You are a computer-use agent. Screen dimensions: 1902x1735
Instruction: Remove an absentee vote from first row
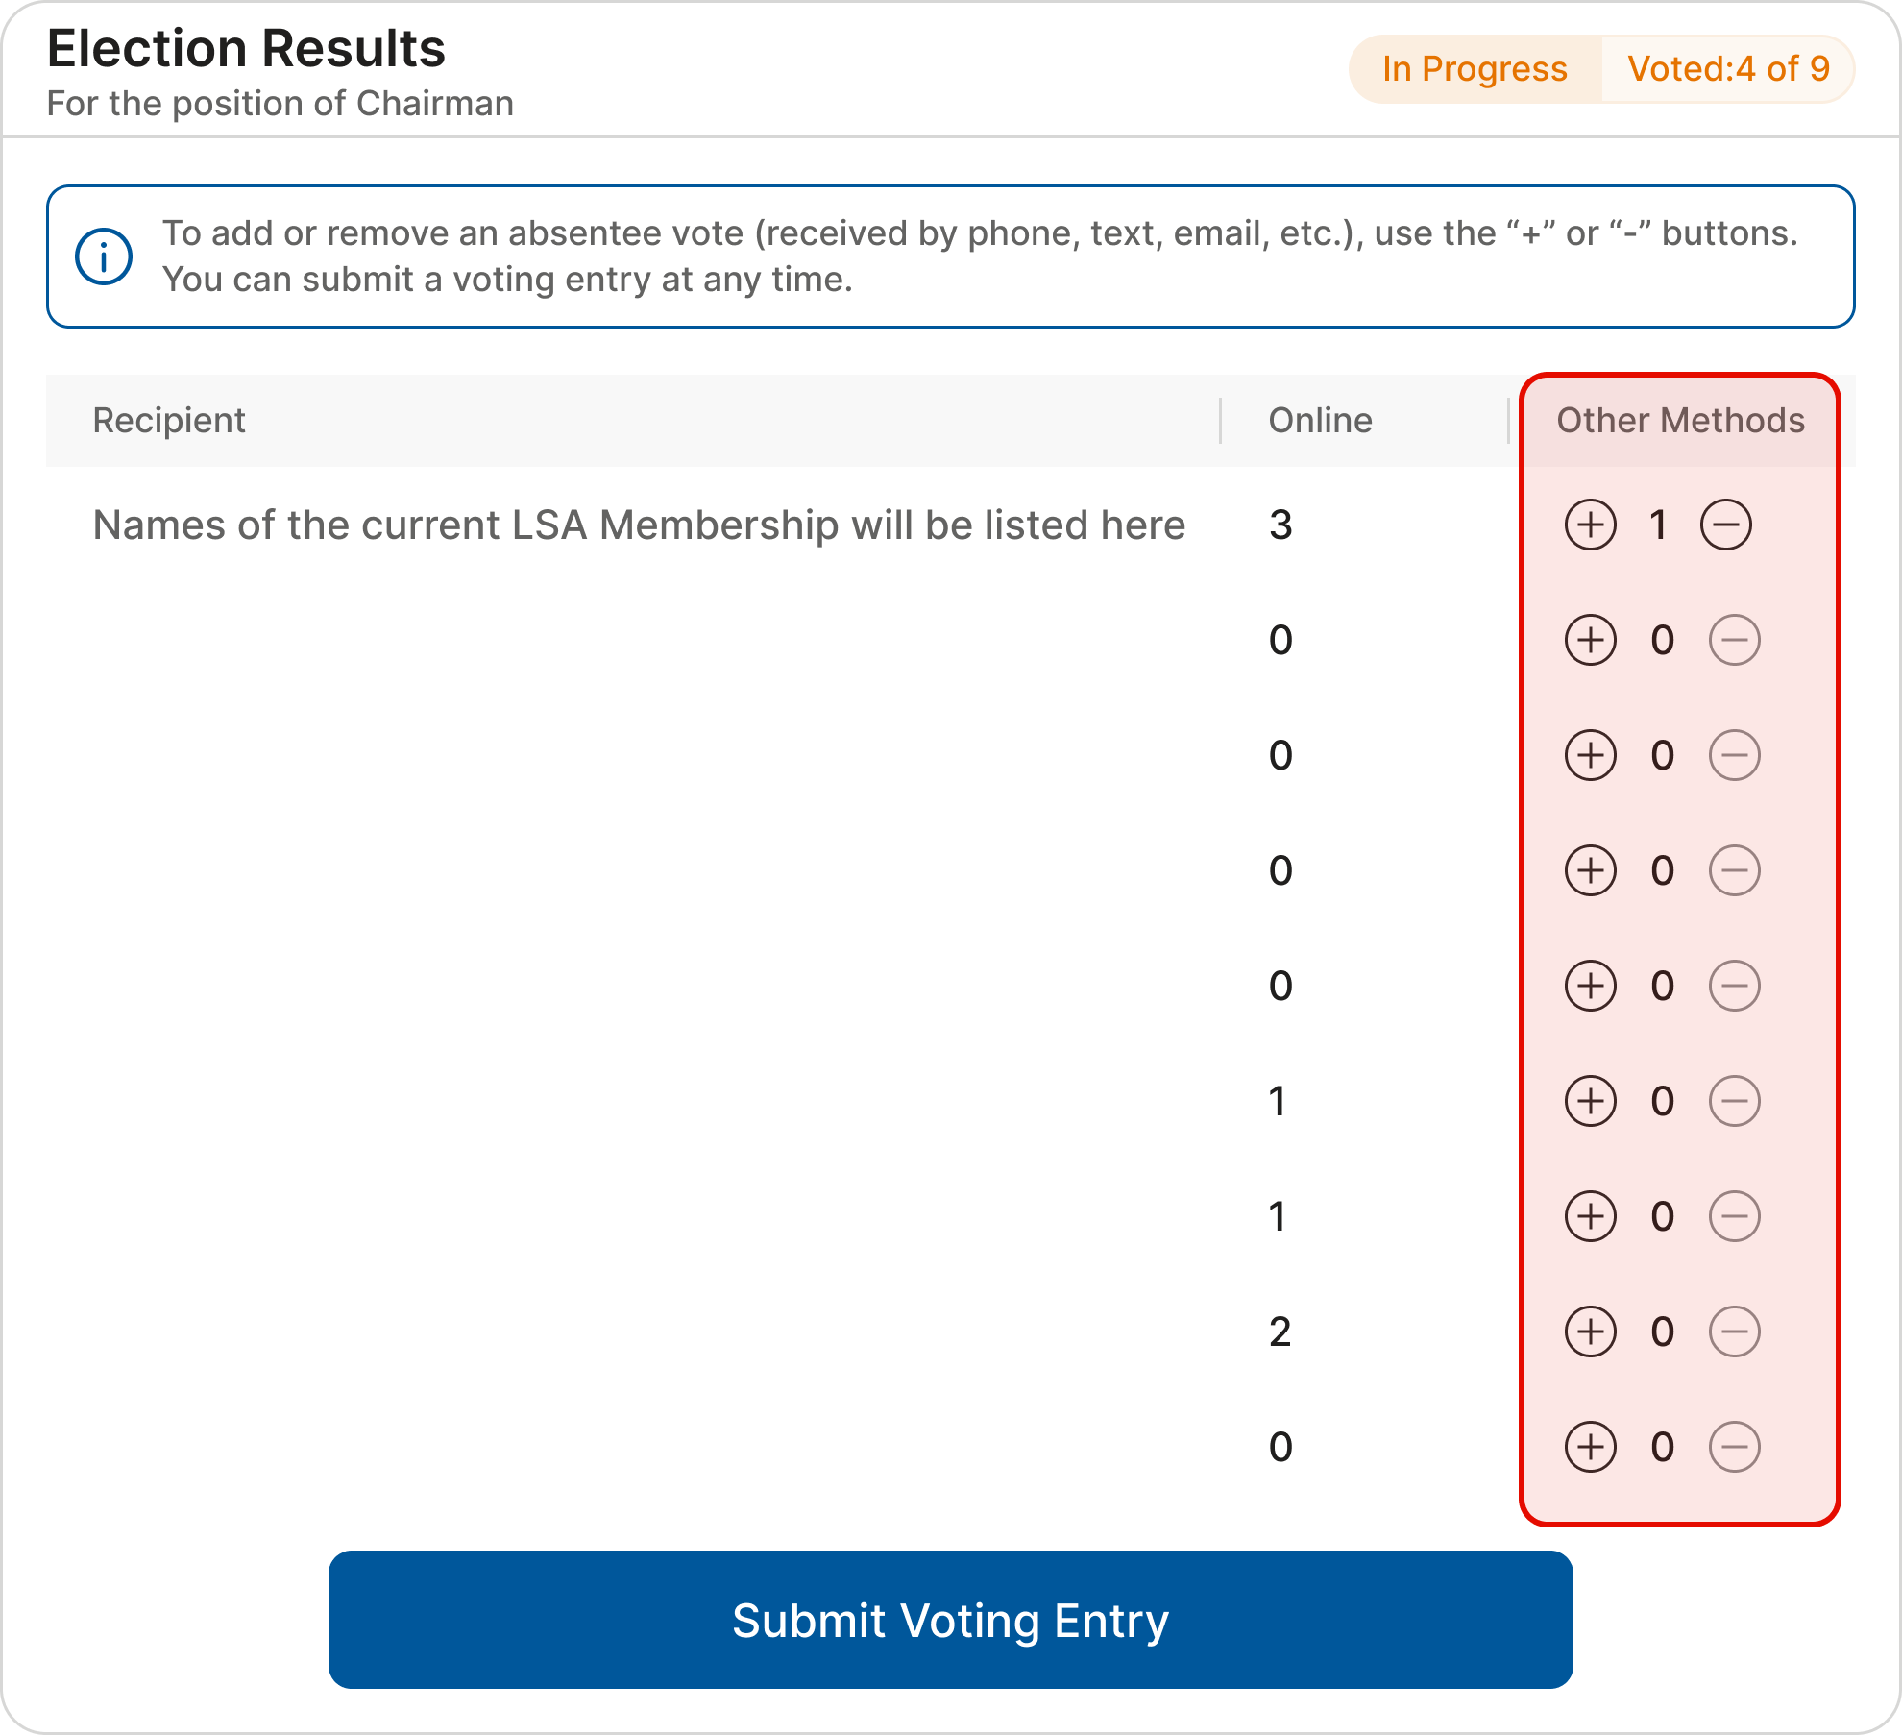pos(1725,525)
